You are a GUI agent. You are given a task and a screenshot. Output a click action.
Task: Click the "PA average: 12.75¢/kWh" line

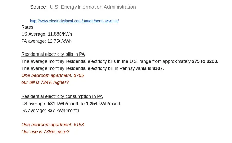coord(47,41)
